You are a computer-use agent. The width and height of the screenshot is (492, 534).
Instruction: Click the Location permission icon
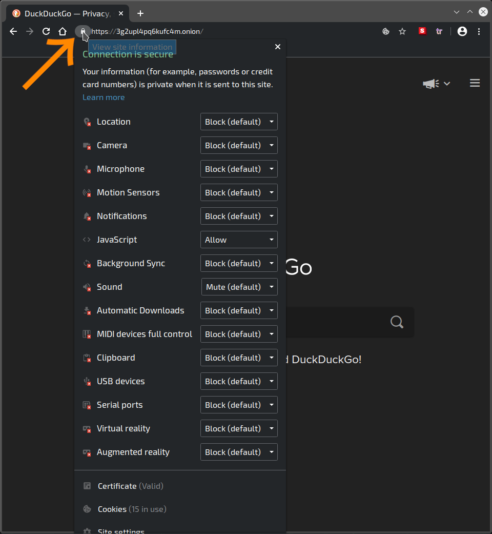(87, 122)
